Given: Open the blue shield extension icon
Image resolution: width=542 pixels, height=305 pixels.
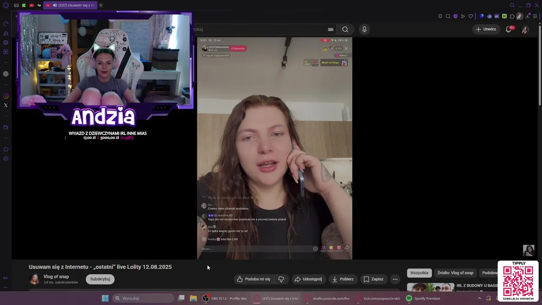Looking at the screenshot, I should click(481, 17).
